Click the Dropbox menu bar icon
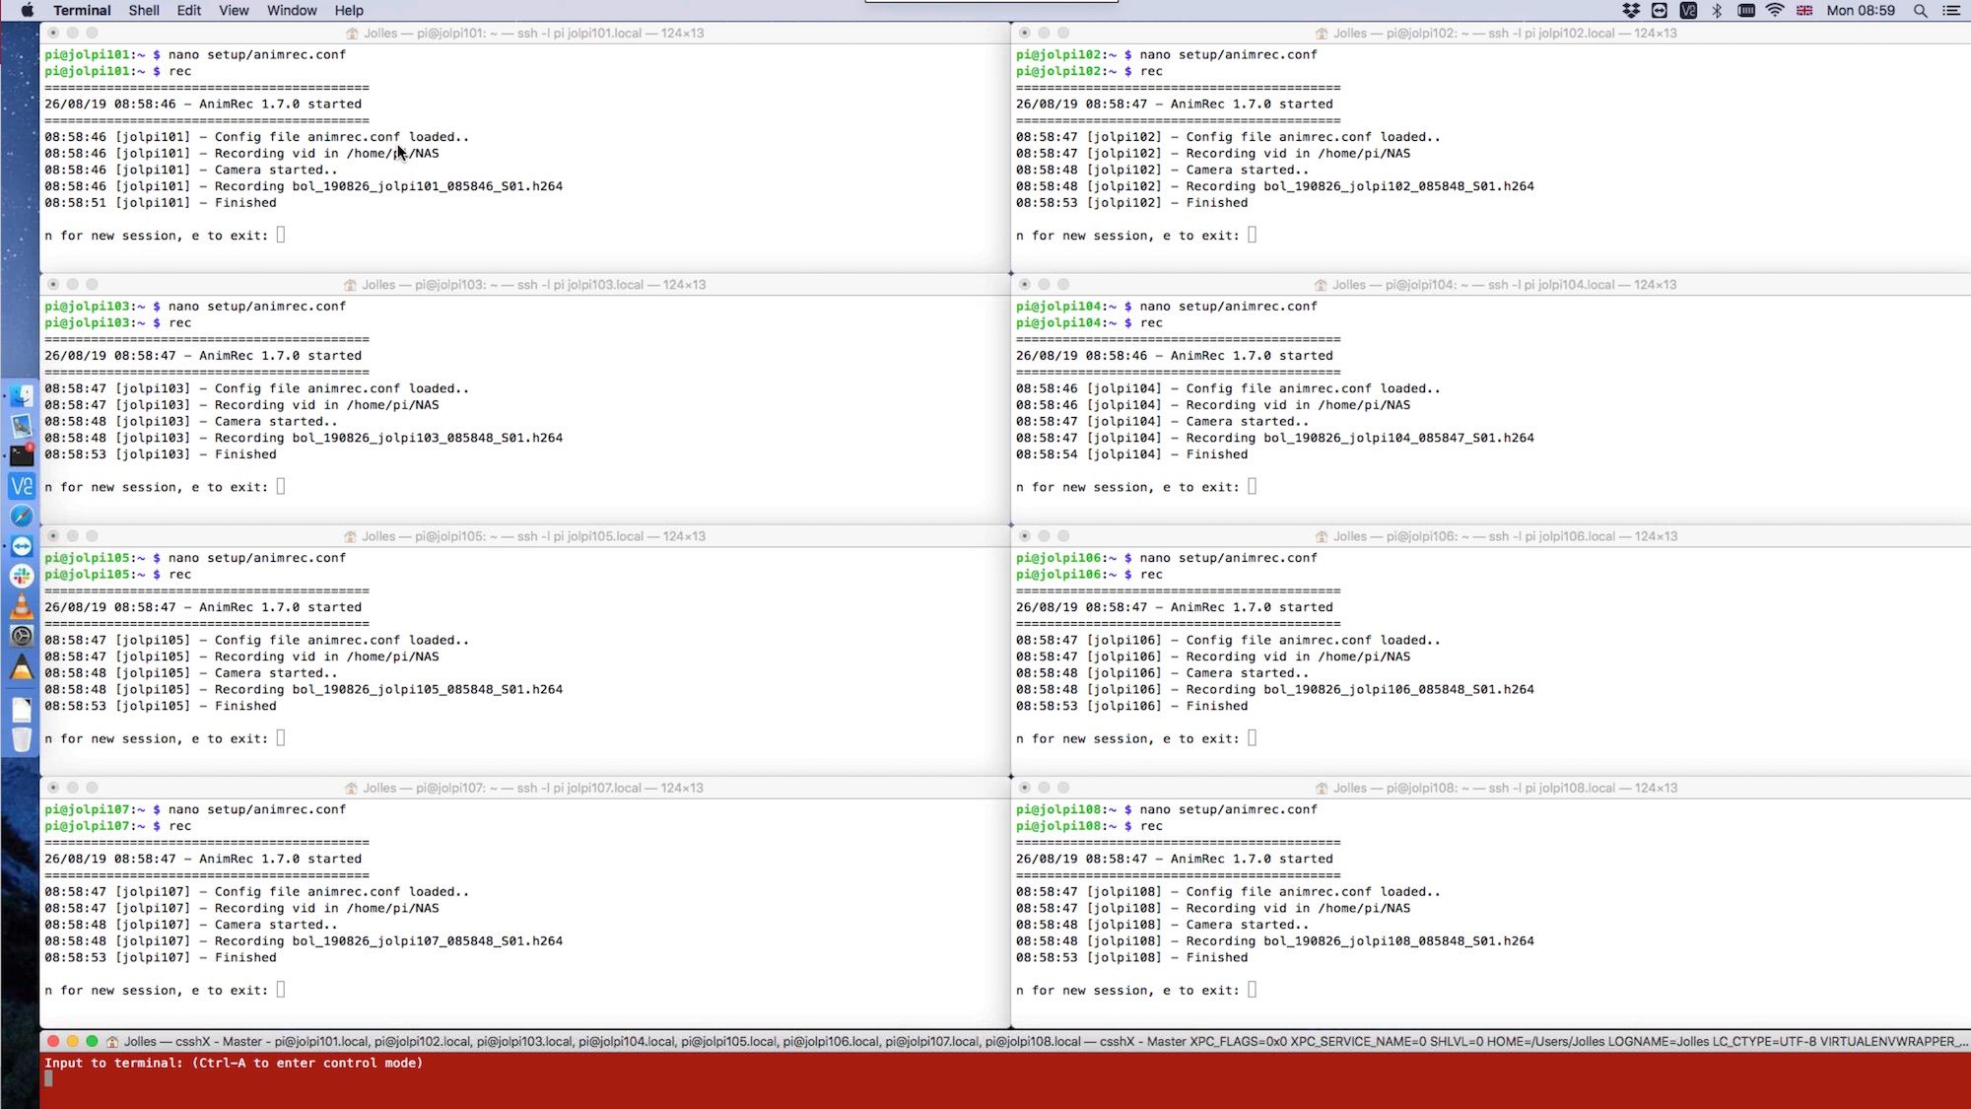The image size is (1971, 1109). 1631,10
